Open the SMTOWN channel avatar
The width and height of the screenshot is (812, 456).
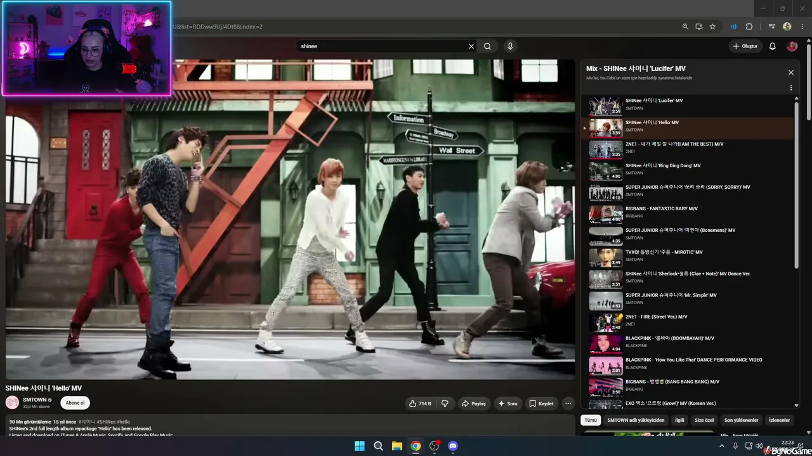point(12,403)
